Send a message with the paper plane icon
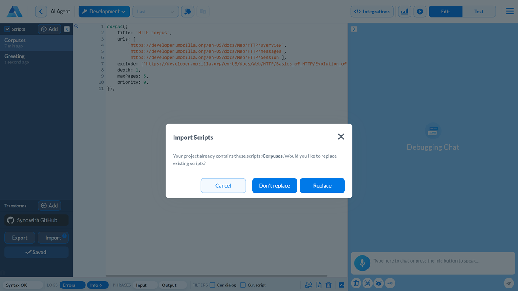Screen dimensions: 518x291 tap(508, 283)
